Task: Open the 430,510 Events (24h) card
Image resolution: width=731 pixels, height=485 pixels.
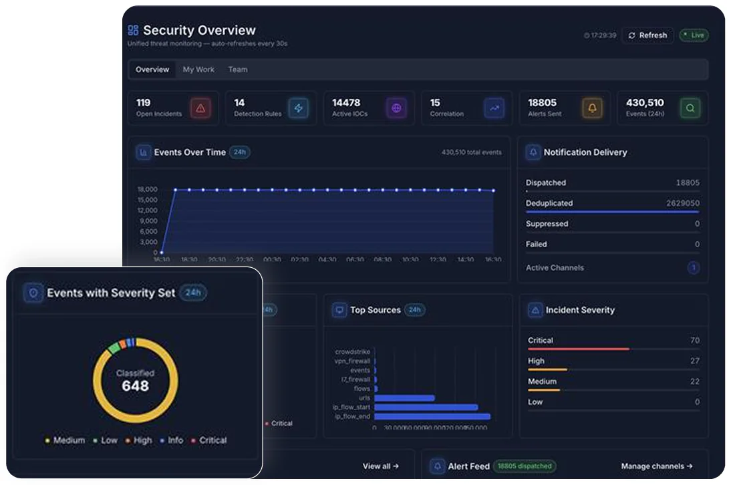Action: tap(663, 108)
